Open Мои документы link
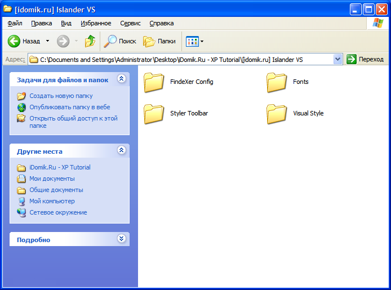 (x=52, y=179)
